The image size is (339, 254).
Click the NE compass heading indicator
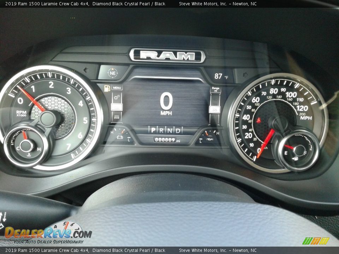click(113, 73)
